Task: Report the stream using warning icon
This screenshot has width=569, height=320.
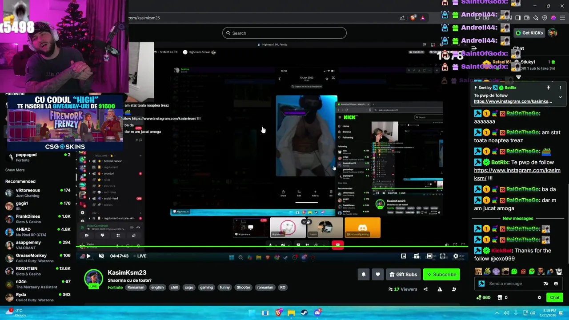Action: 440,289
